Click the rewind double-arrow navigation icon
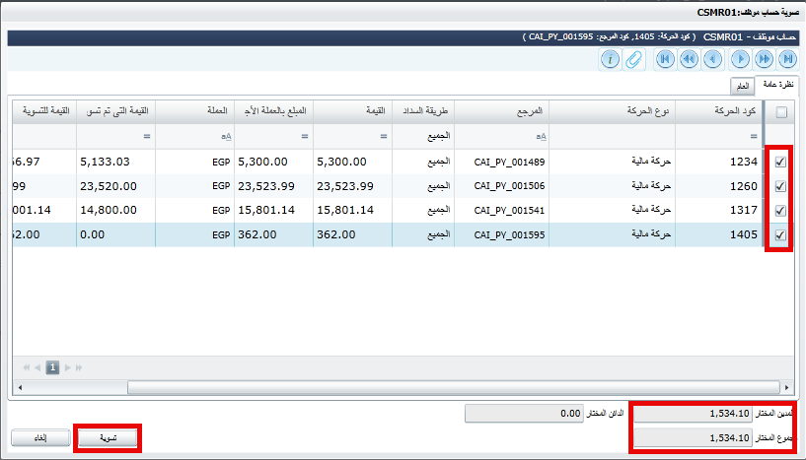Viewport: 806px width, 460px height. (689, 60)
